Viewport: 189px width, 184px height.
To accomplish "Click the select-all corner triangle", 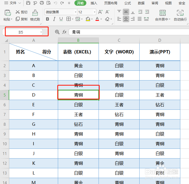I will click(7, 40).
